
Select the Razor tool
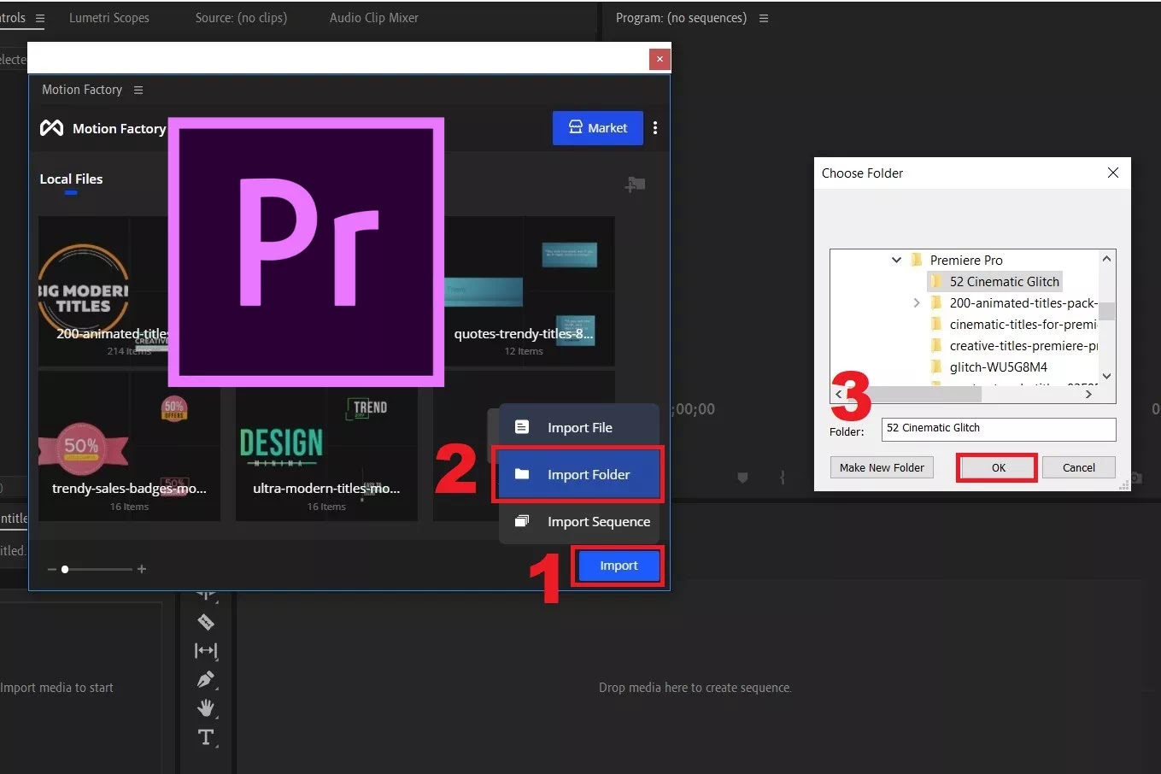coord(206,621)
